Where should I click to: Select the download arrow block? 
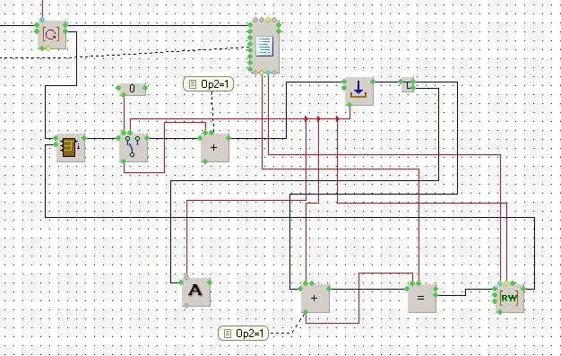point(358,91)
